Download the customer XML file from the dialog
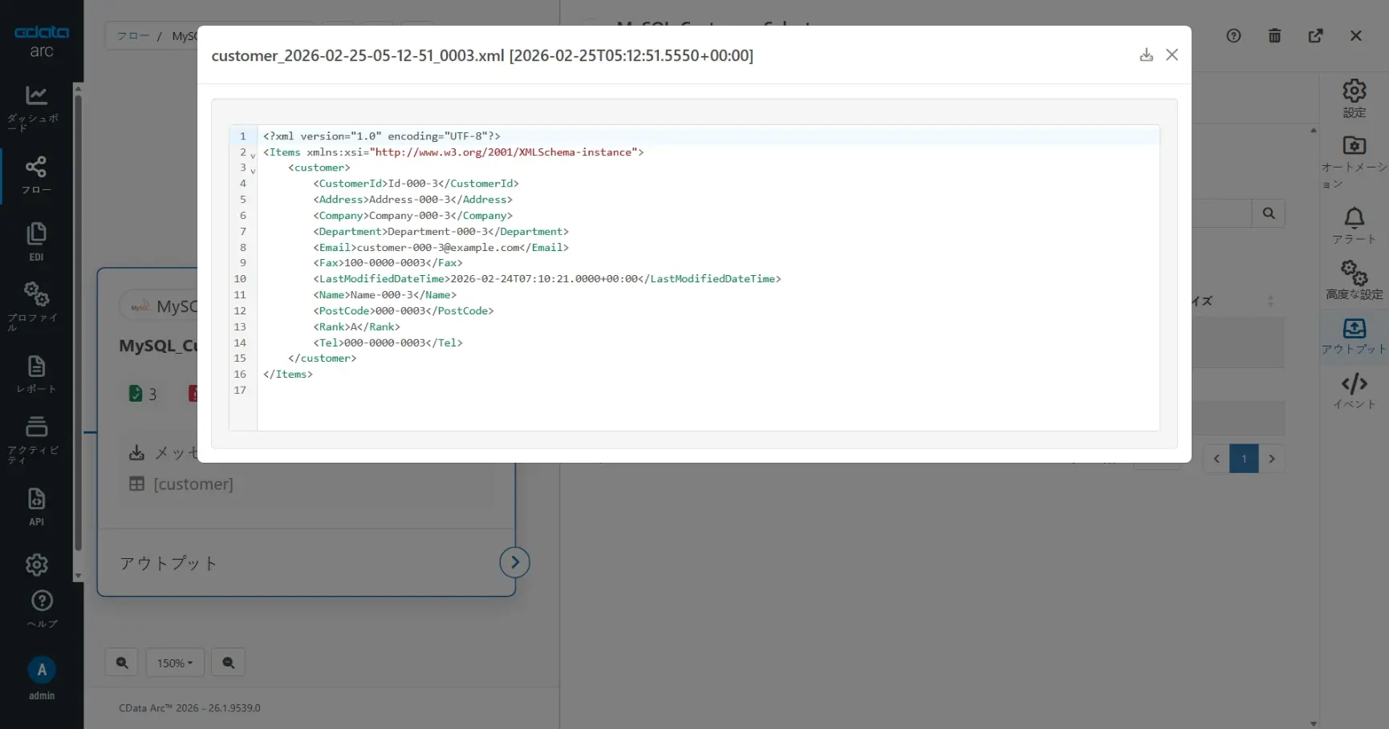Image resolution: width=1389 pixels, height=729 pixels. 1146,55
